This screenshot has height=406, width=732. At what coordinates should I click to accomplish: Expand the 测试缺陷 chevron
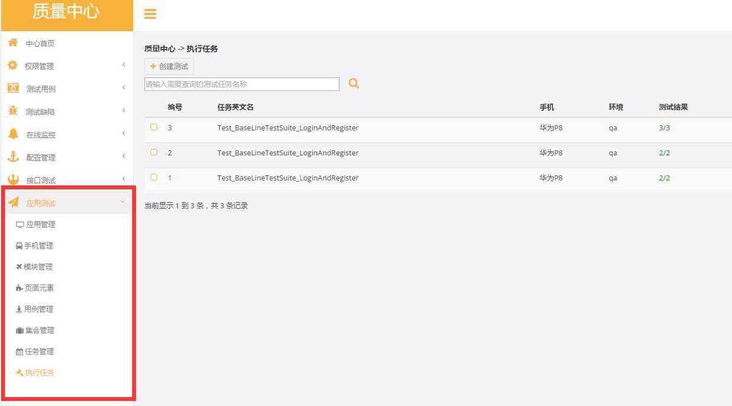click(123, 110)
